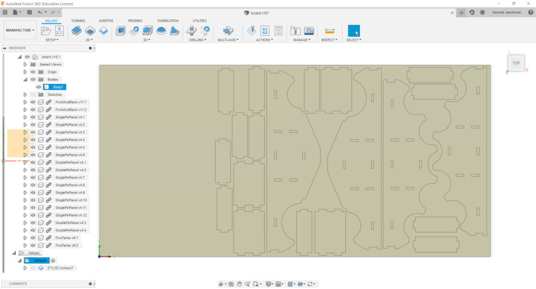
Task: Click the Post Process G1 G2 icon
Action: [265, 31]
